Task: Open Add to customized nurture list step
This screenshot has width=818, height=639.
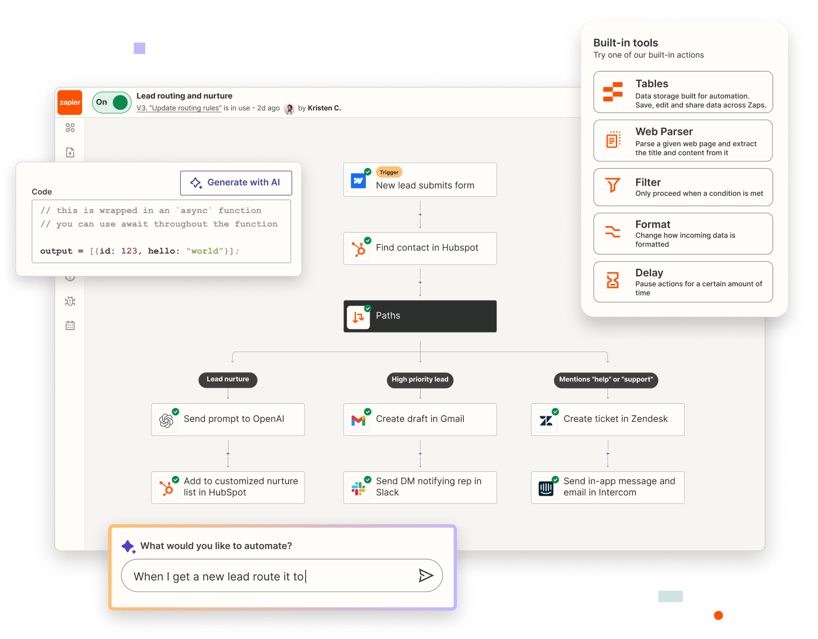Action: click(228, 487)
